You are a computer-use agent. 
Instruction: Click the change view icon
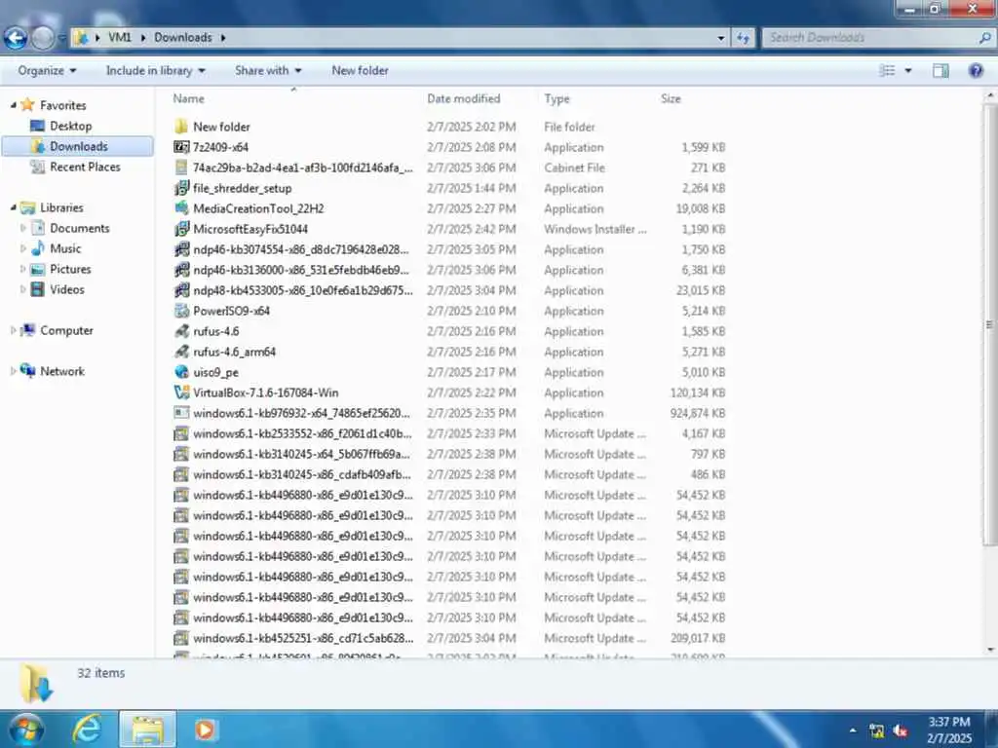[x=887, y=70]
